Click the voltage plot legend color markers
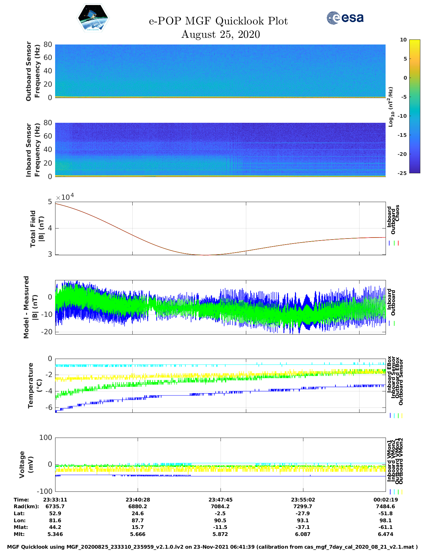Viewport: 426px width, 552px height. tap(396, 492)
